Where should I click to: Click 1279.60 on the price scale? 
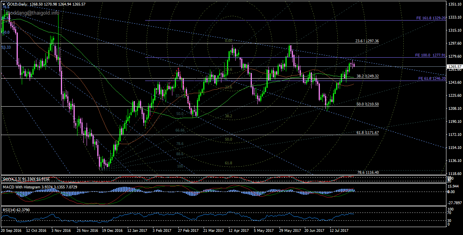(455, 56)
